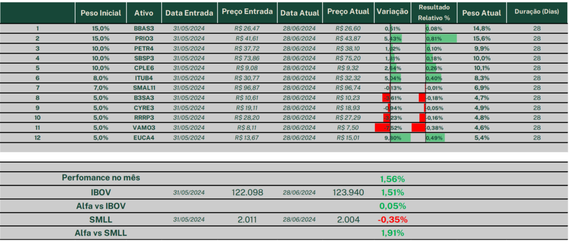Screen dimensions: 569x242
Task: Select the BBAS3 ticker cell
Action: point(144,29)
